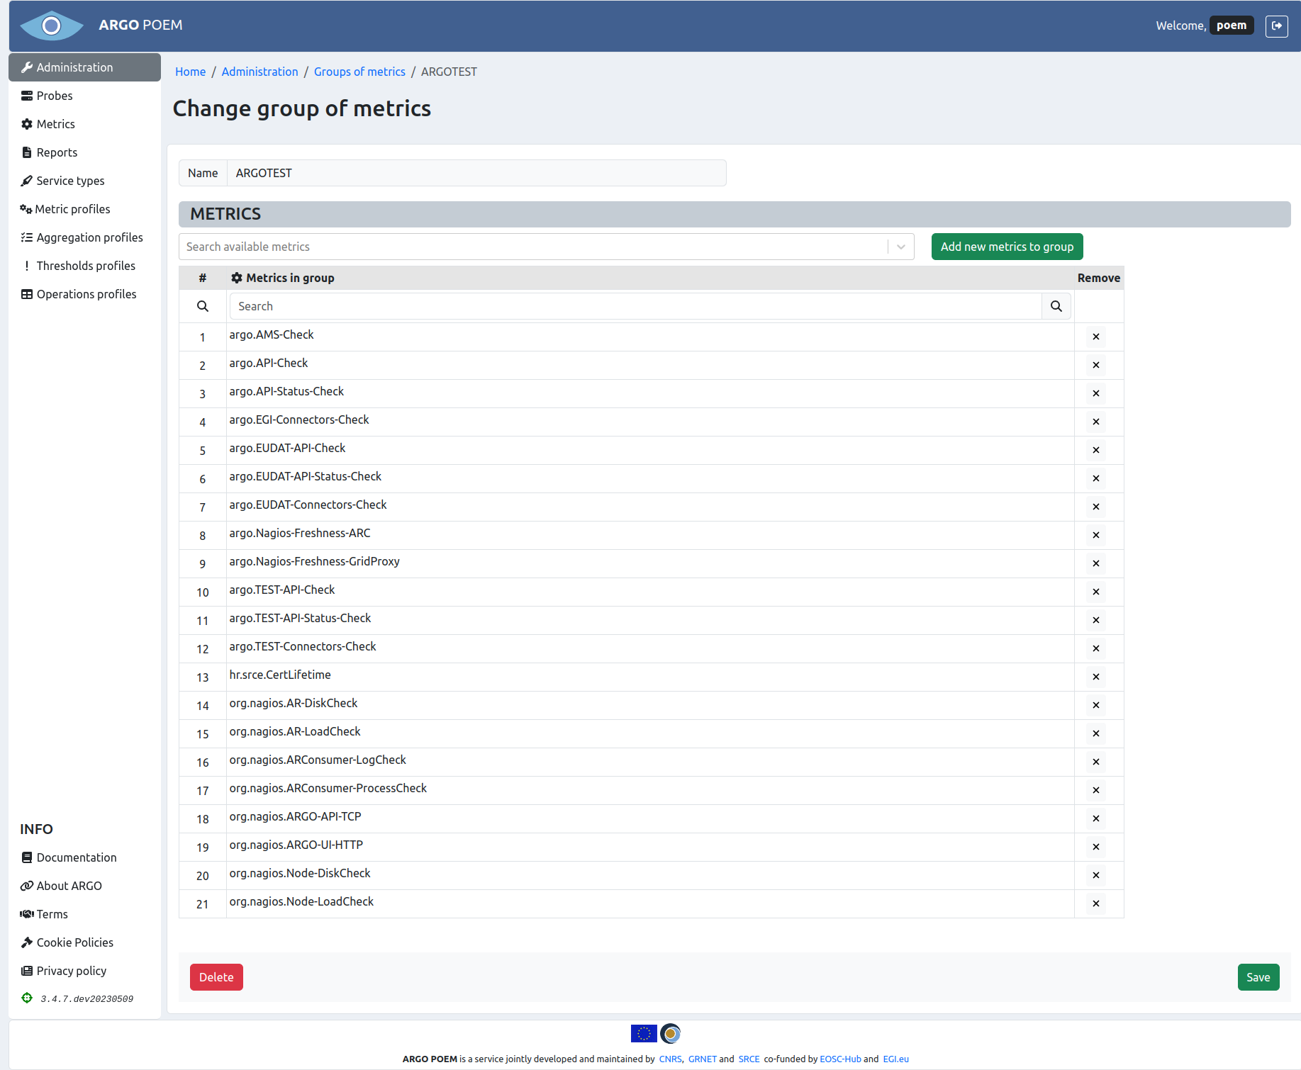
Task: Click the Add new metrics to group button
Action: (1007, 246)
